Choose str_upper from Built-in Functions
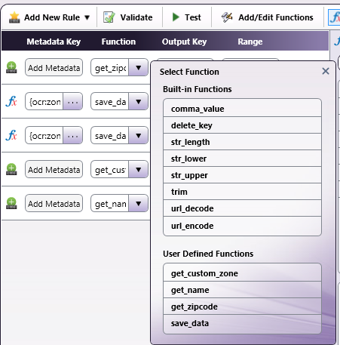340x345 pixels. (x=242, y=175)
